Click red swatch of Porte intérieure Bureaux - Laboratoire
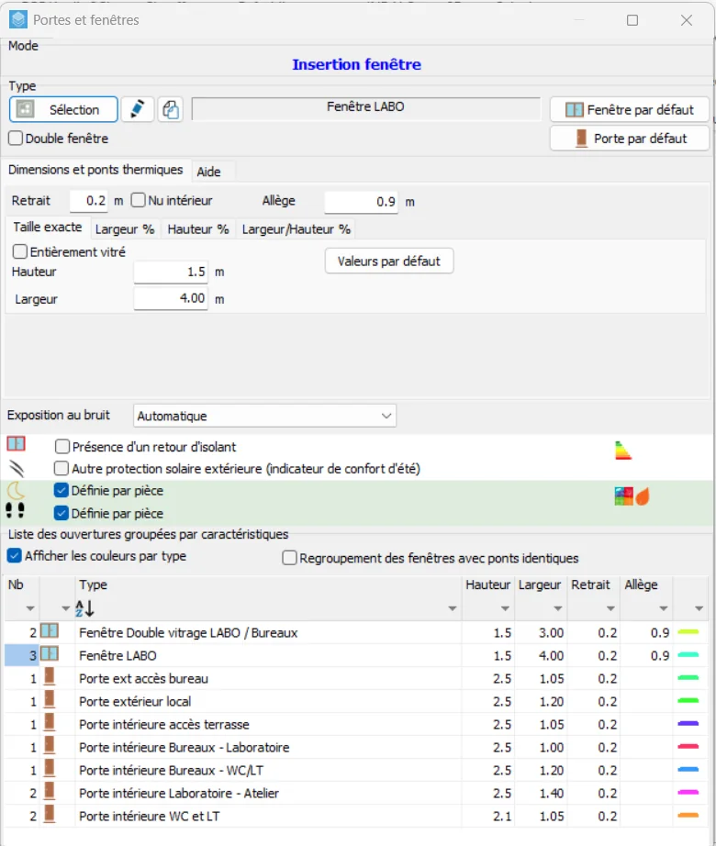The width and height of the screenshot is (716, 846). click(x=688, y=747)
